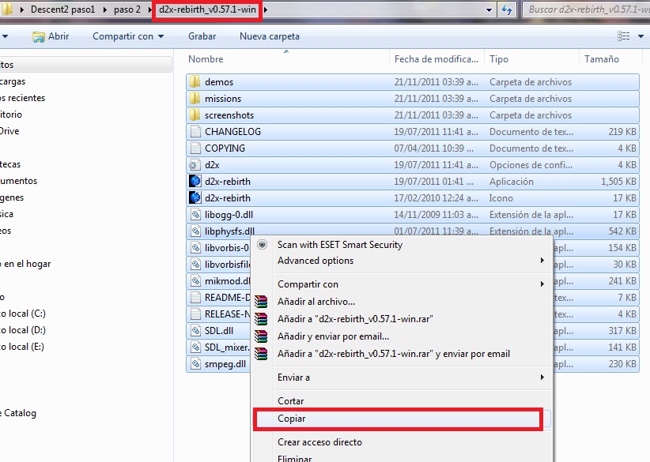Select the CHANGELOG file name
The image size is (650, 462).
[232, 132]
